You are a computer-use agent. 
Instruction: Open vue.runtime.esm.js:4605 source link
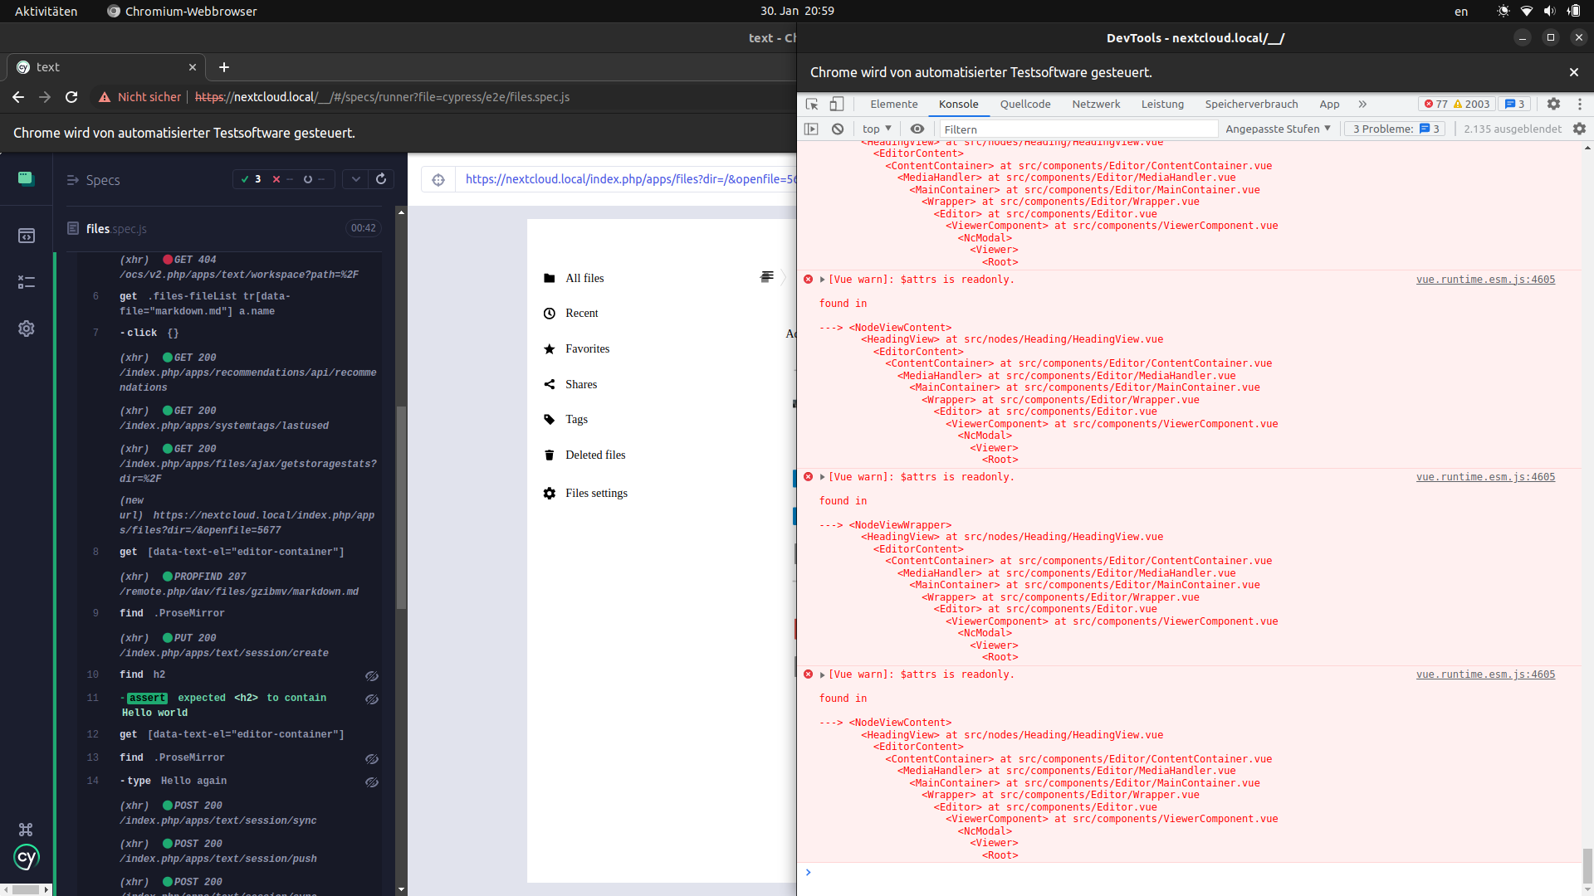coord(1485,280)
